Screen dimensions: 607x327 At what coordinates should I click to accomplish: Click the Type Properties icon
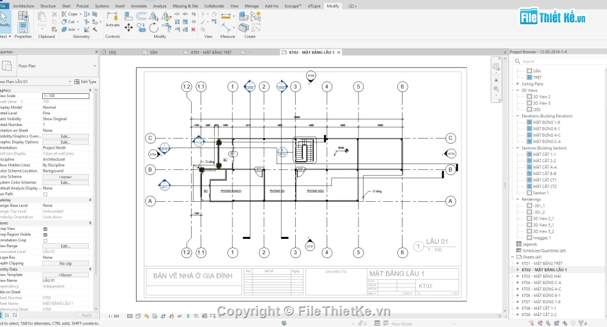click(23, 15)
